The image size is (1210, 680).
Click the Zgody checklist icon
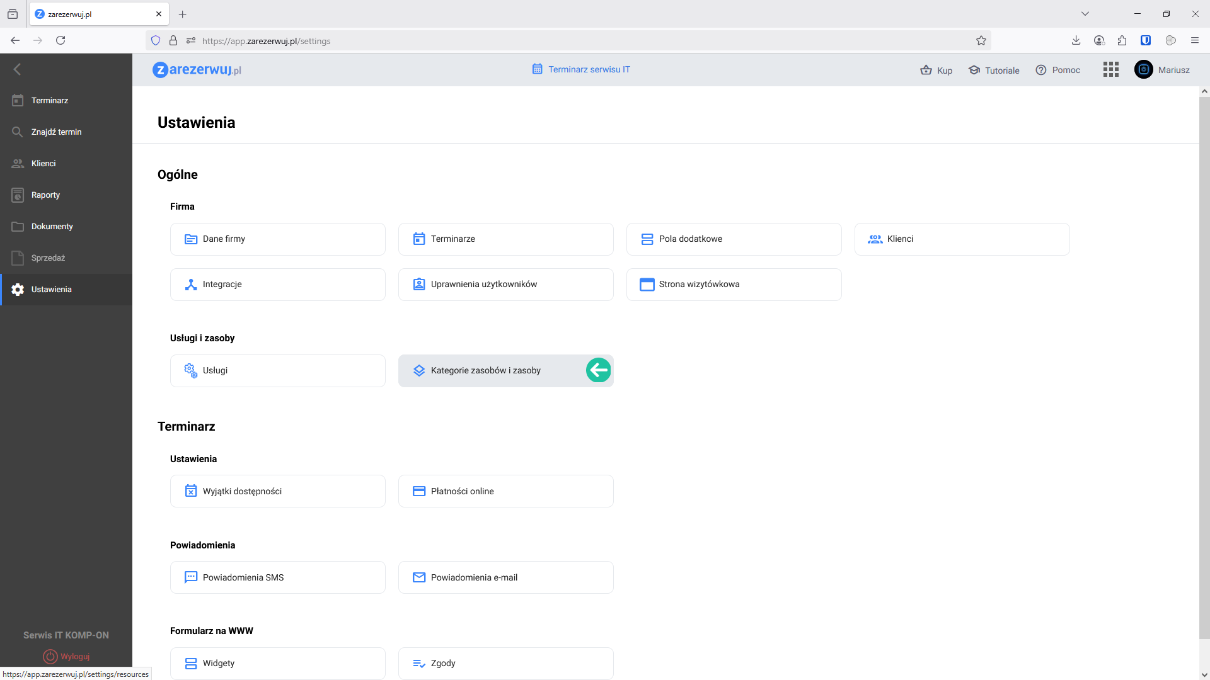point(419,664)
